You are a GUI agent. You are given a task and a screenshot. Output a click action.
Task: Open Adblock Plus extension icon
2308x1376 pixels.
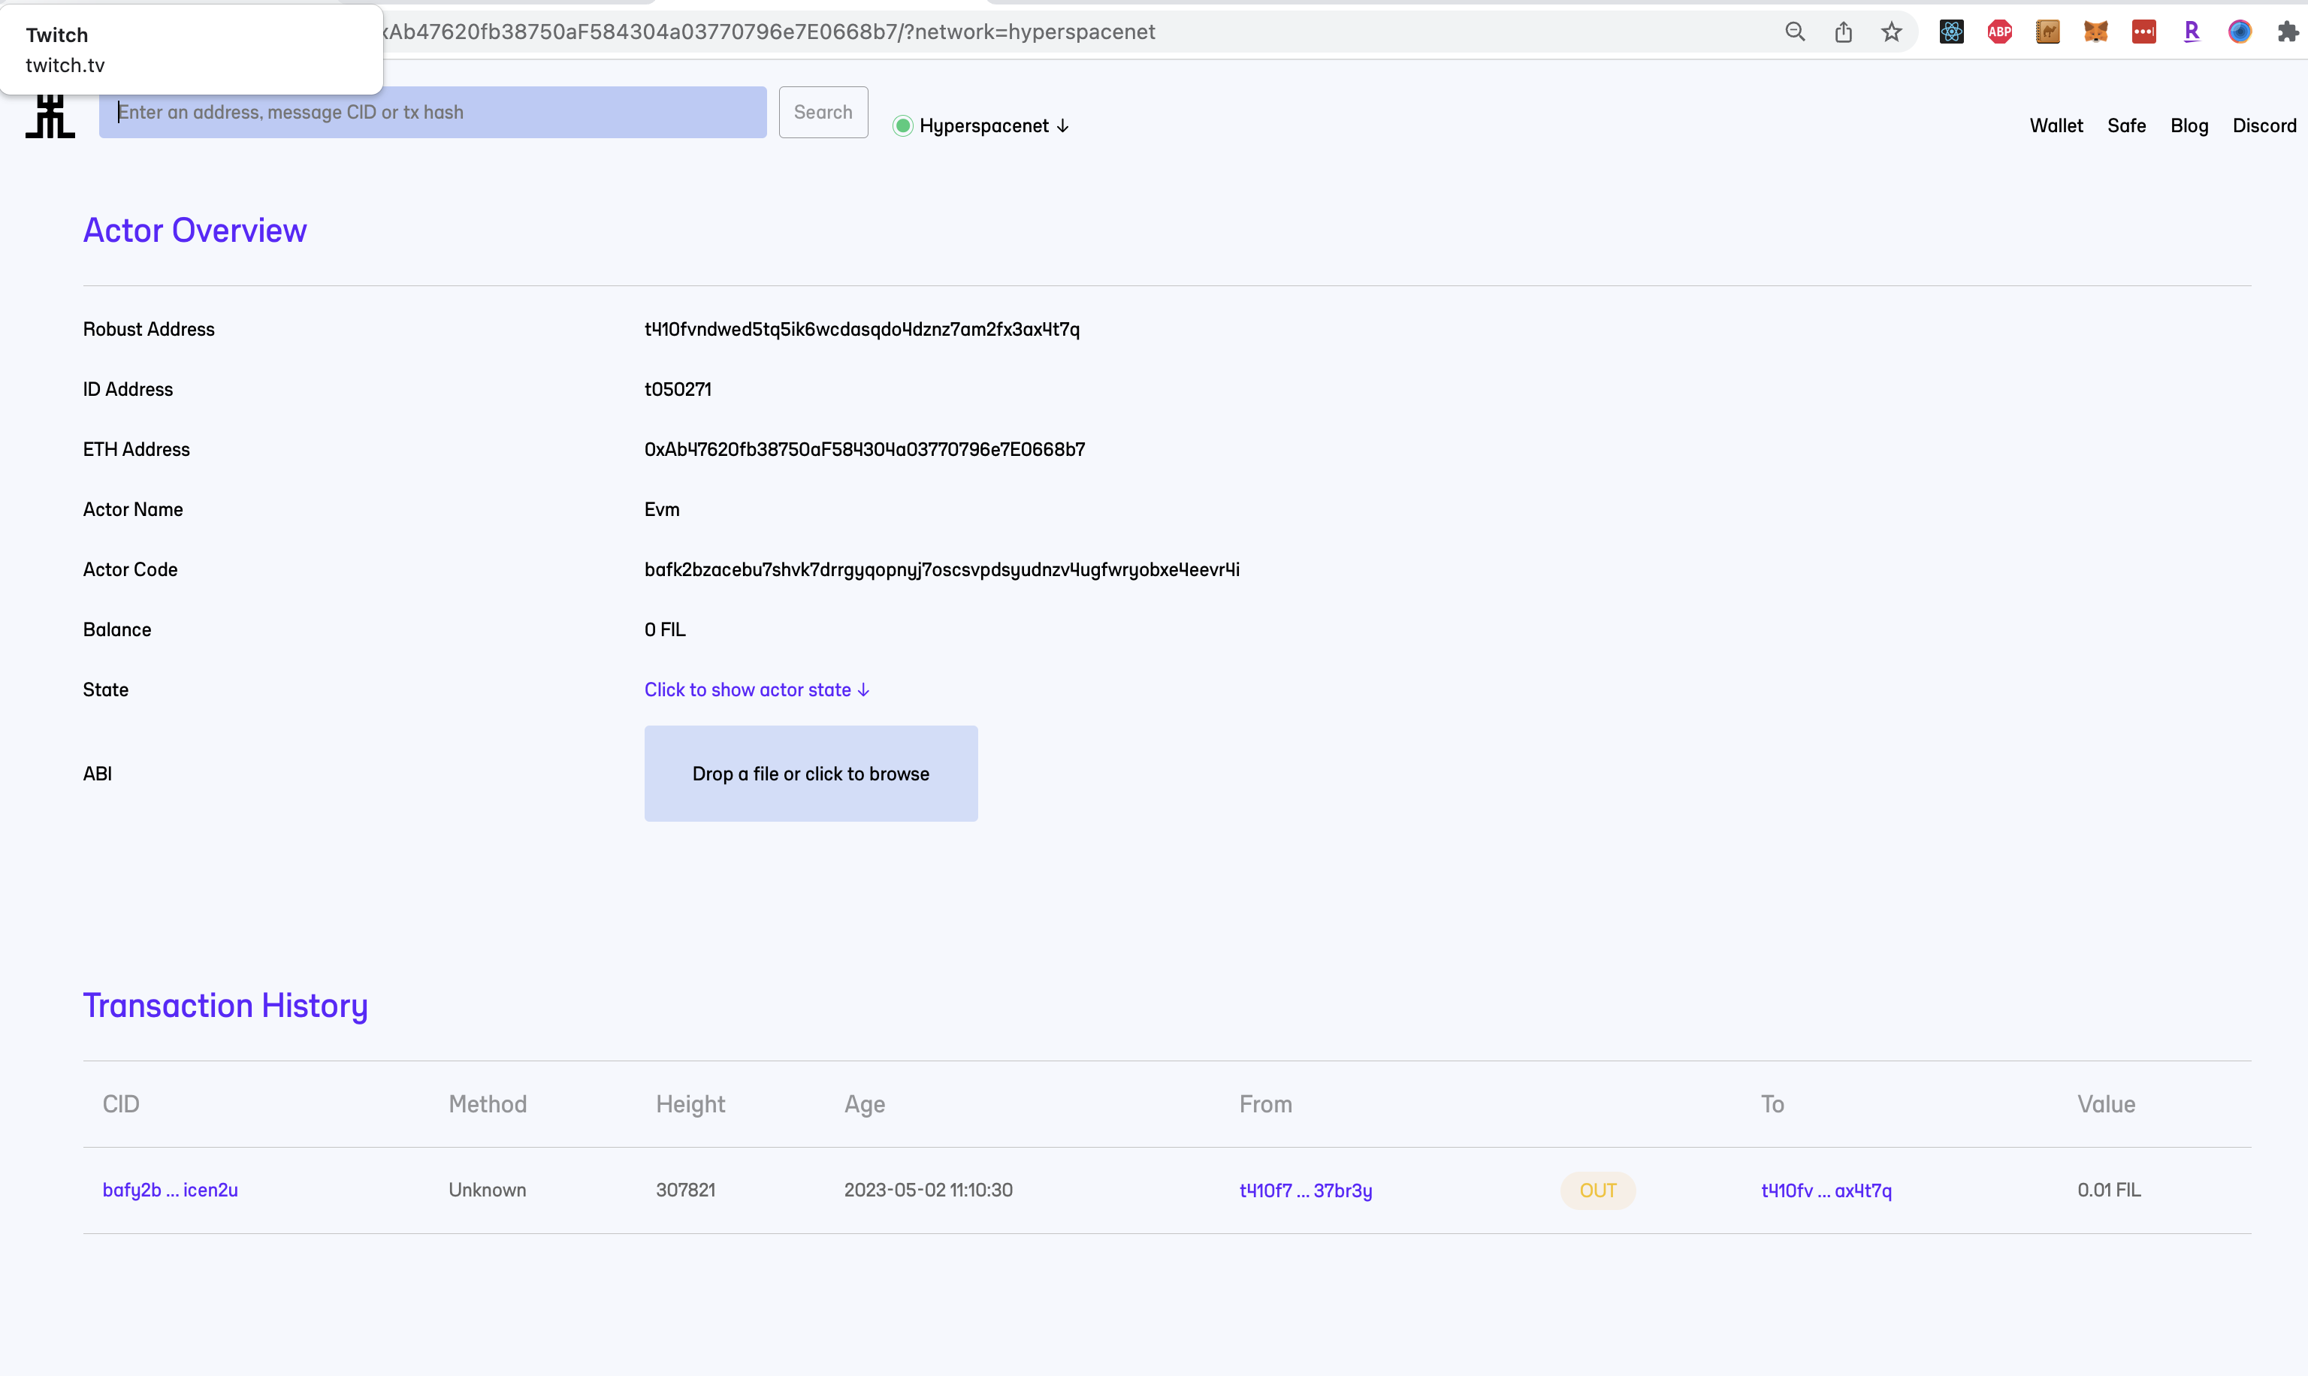(1999, 32)
